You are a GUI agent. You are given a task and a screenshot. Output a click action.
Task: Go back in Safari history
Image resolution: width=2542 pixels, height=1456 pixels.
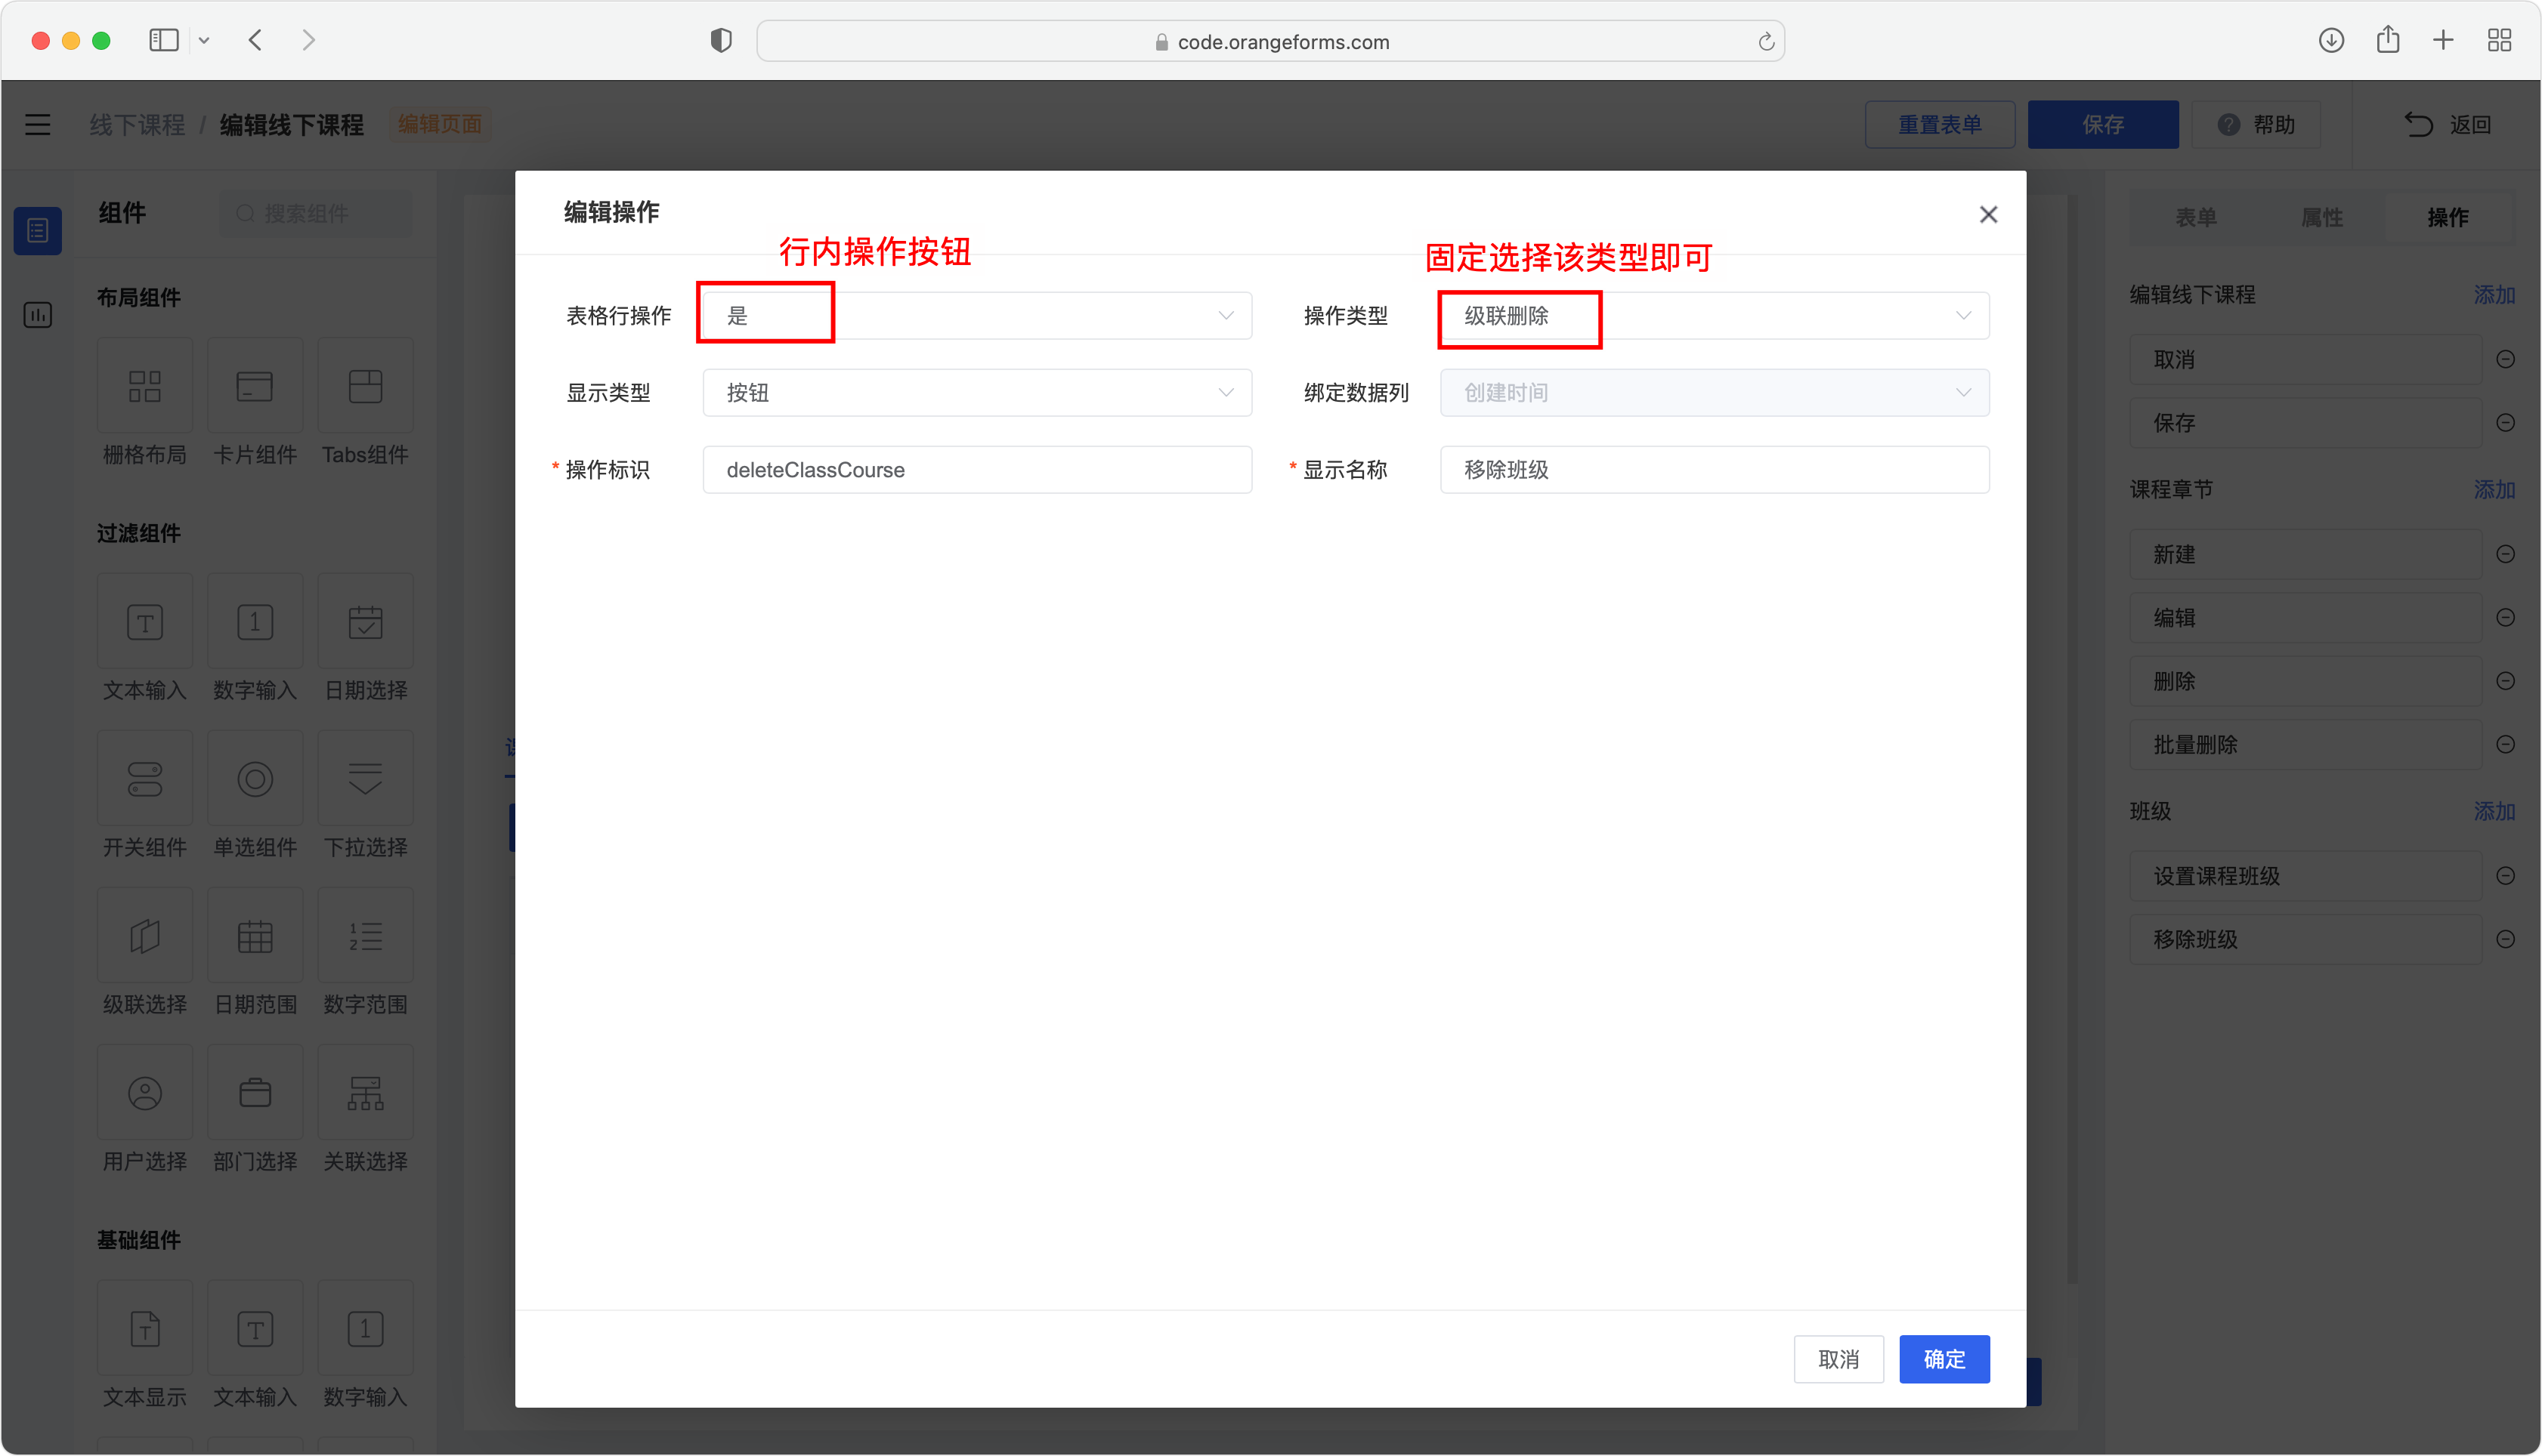pos(255,40)
